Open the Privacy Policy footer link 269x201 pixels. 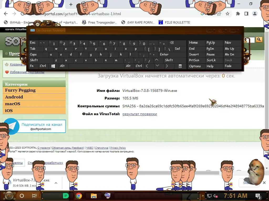coord(118,148)
